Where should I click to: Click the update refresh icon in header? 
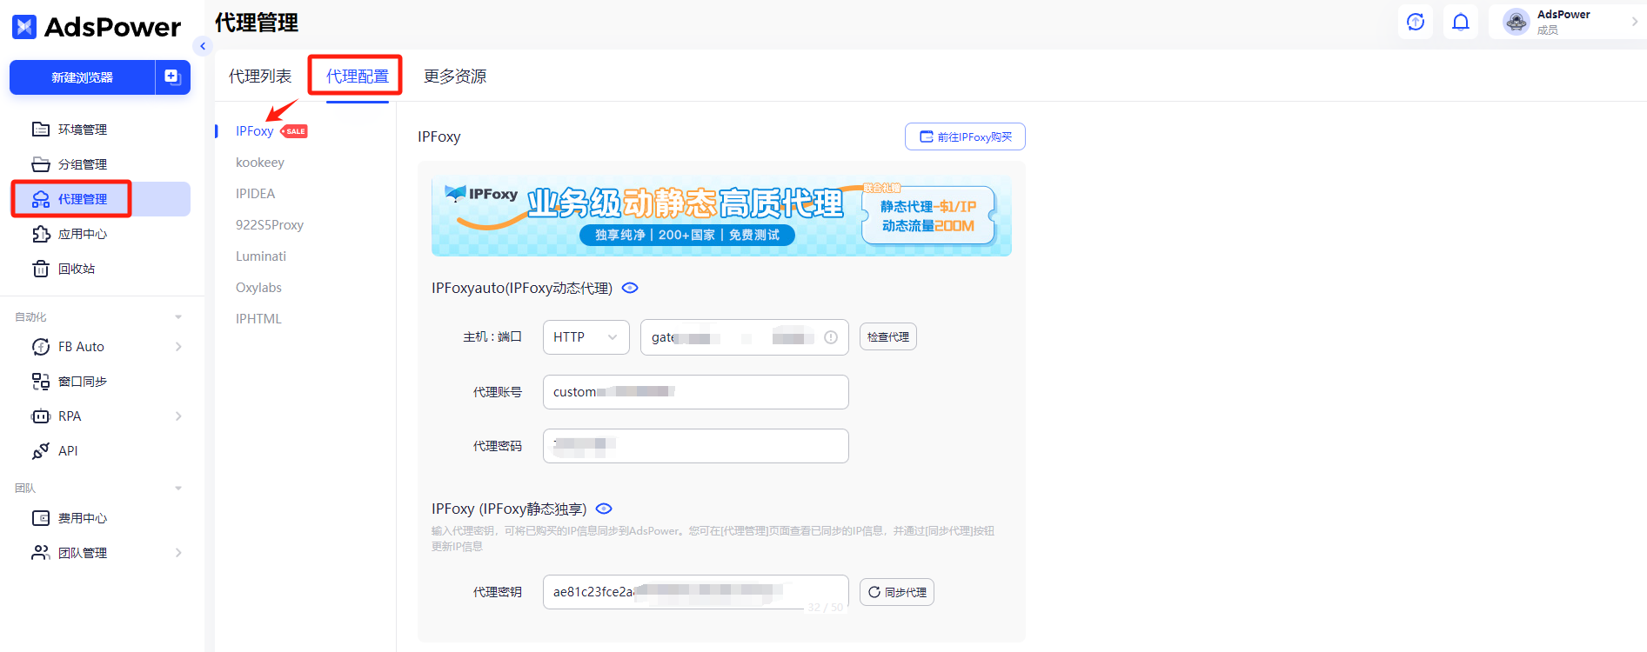(1416, 22)
